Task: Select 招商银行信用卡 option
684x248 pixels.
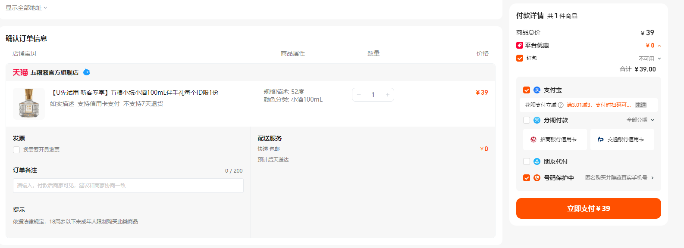Action: pyautogui.click(x=555, y=139)
